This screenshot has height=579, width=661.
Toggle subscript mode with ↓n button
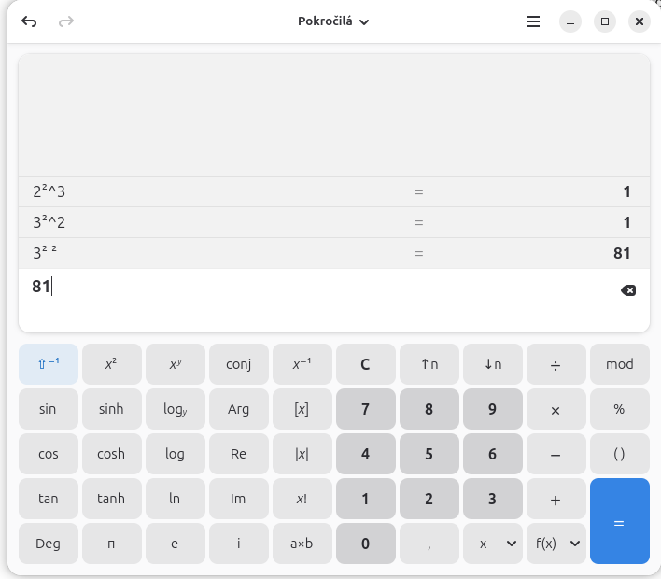pyautogui.click(x=492, y=364)
